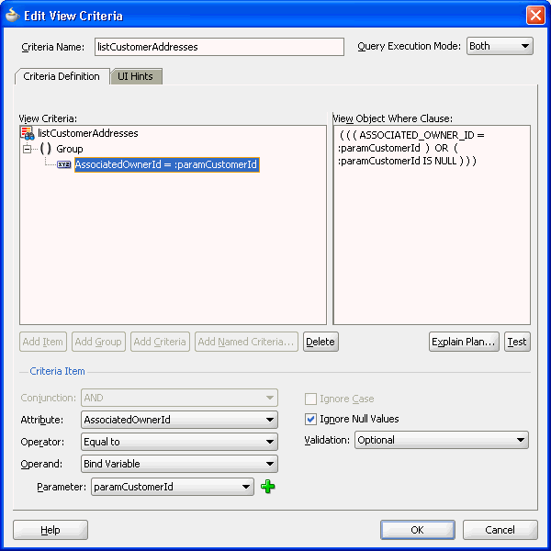Click the Help button

(x=51, y=530)
